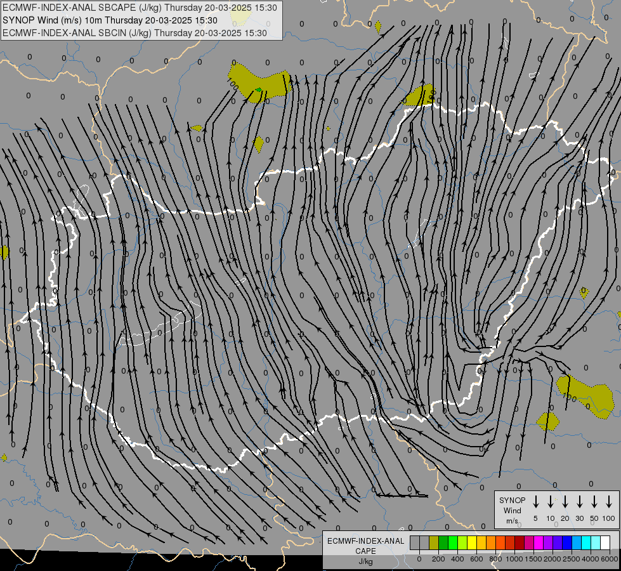The height and width of the screenshot is (571, 621).
Task: Click the wind arrow above the 30 label
Action: pos(579,502)
